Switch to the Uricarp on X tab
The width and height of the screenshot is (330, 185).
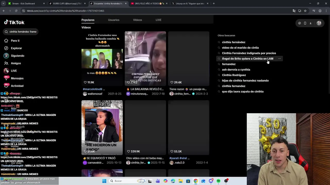(x=190, y=4)
